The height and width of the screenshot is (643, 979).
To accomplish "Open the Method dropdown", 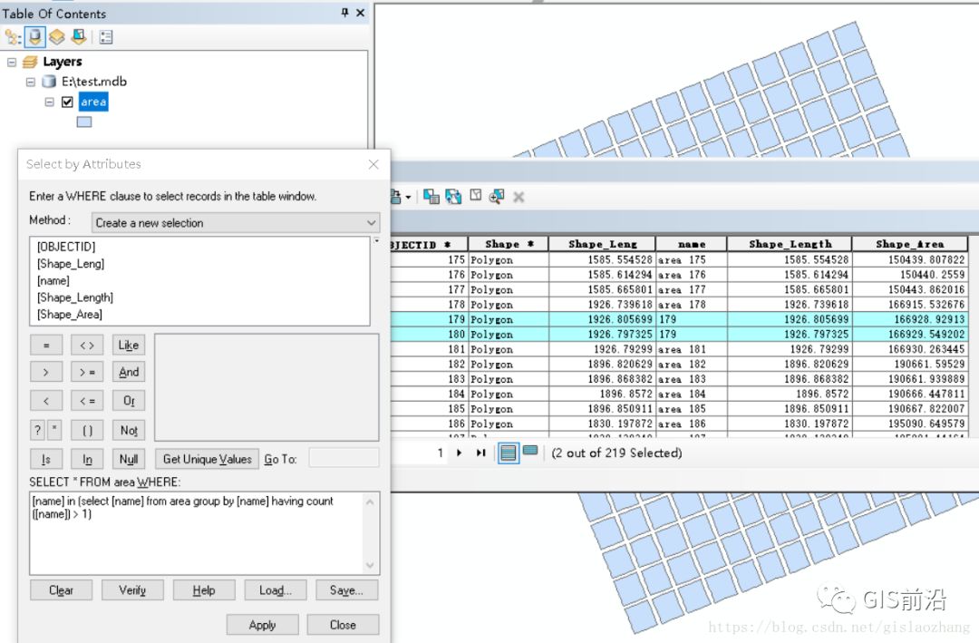I will point(236,223).
